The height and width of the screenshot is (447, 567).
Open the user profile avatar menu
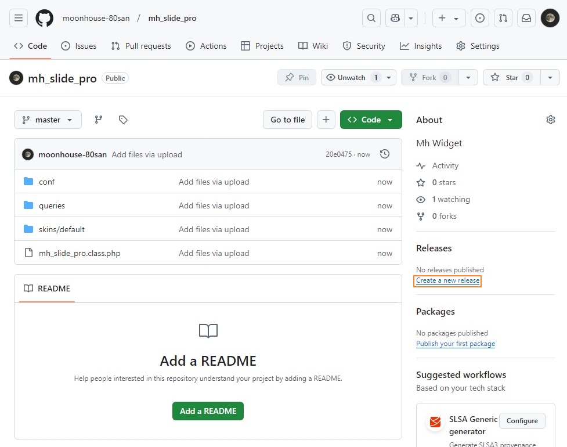(x=550, y=18)
